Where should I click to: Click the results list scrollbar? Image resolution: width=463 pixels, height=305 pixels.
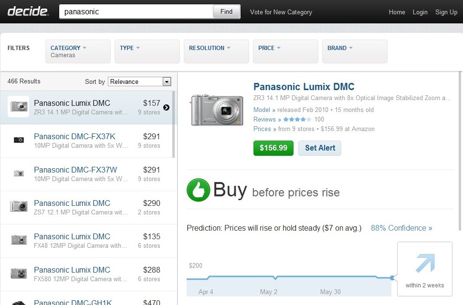tap(174, 124)
